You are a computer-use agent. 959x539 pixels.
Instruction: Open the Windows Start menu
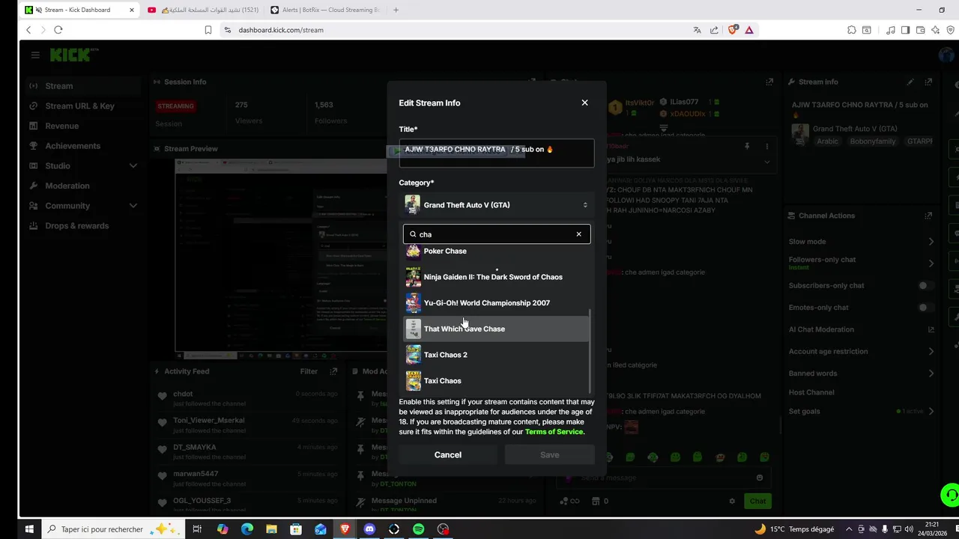click(29, 529)
